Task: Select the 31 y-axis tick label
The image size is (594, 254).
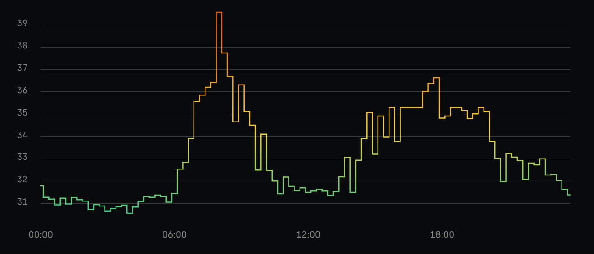Action: click(x=22, y=202)
